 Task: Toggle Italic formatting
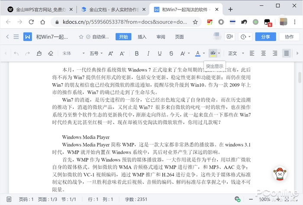point(148,53)
